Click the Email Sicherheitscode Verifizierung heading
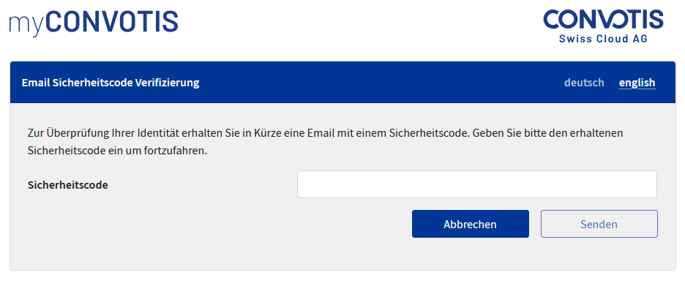The width and height of the screenshot is (685, 286). point(111,83)
